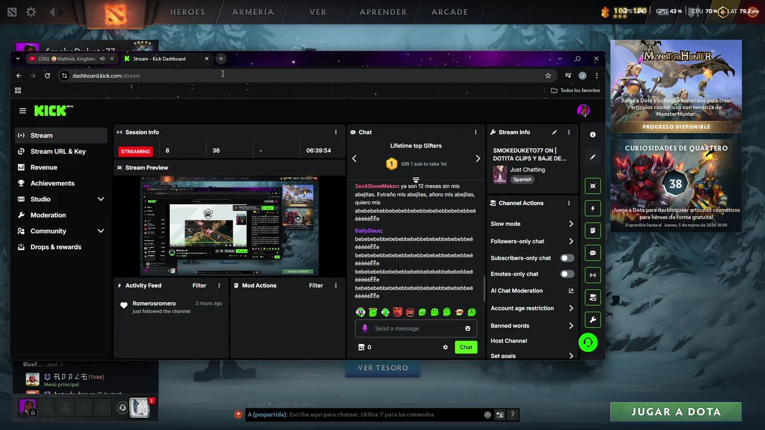Toggle Subscribers-only chat switch
The height and width of the screenshot is (430, 765).
coord(567,258)
